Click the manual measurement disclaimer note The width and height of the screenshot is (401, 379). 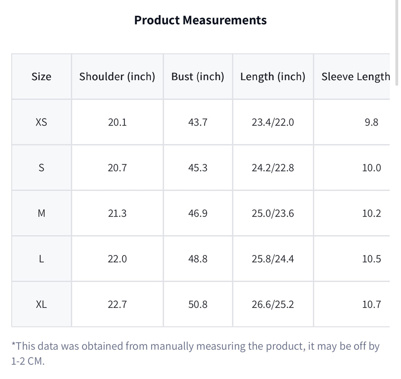(195, 354)
